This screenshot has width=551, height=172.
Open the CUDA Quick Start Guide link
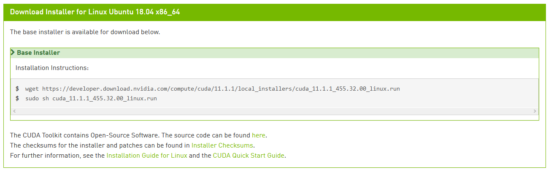click(249, 156)
